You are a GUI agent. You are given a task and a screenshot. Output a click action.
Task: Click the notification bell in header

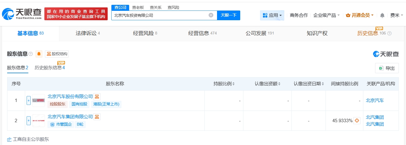tap(382, 15)
